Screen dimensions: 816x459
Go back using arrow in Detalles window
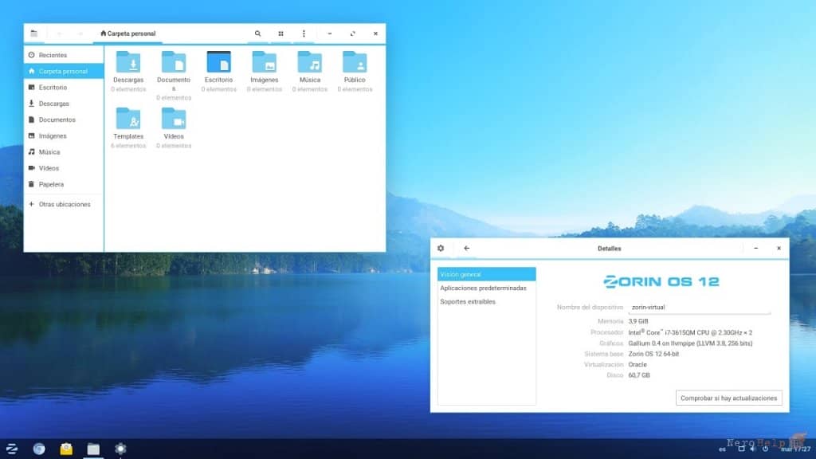coord(466,249)
